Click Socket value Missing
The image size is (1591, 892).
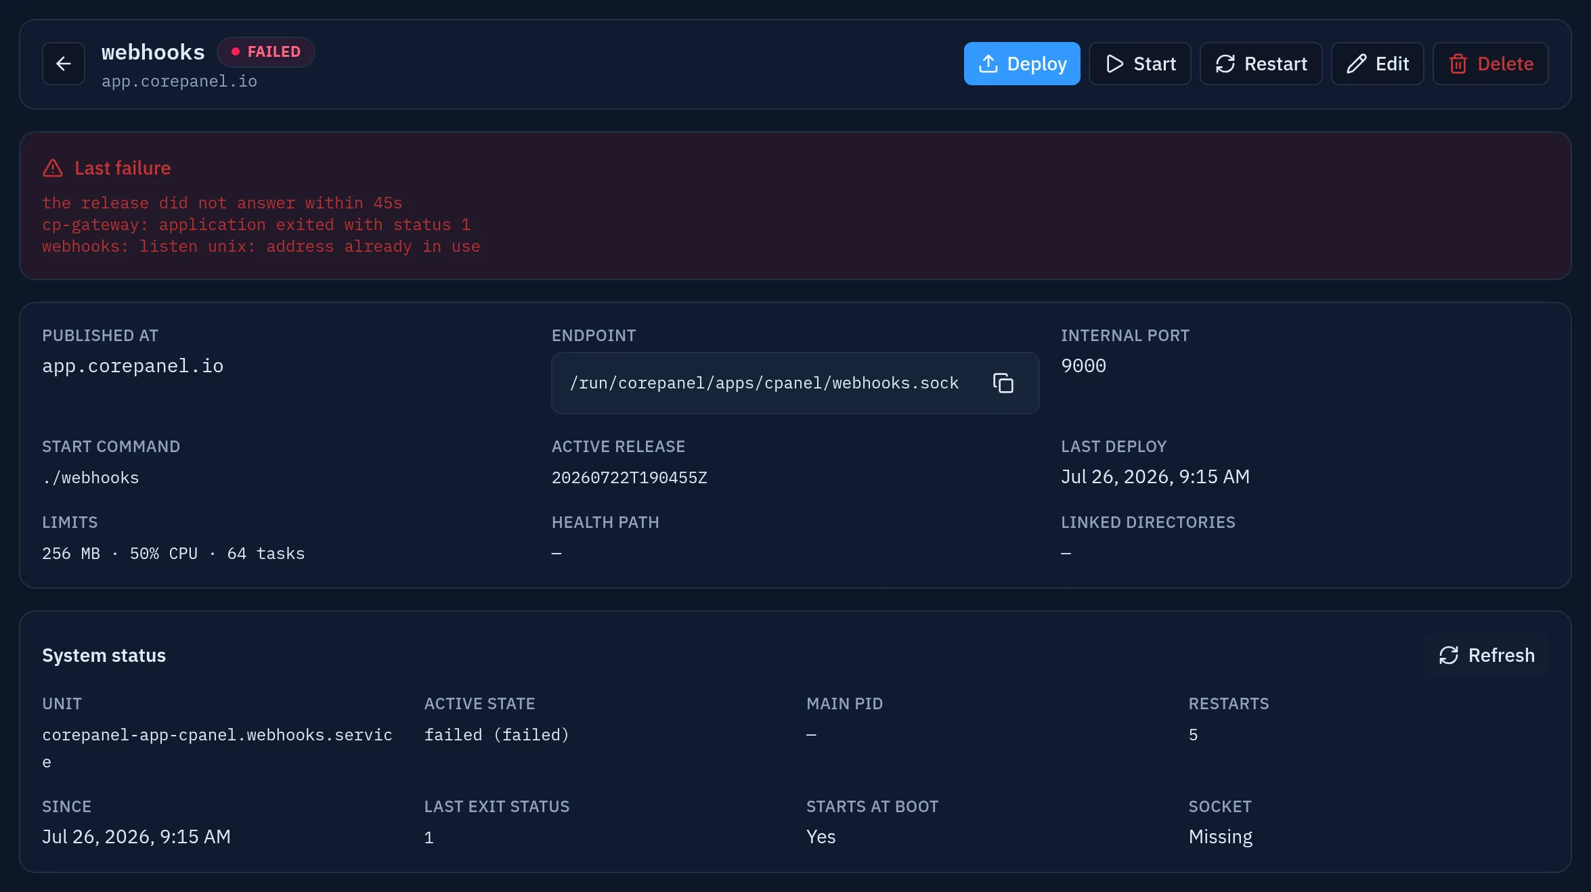point(1220,837)
